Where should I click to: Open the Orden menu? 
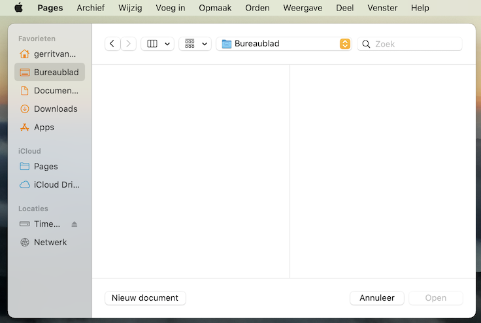(x=257, y=8)
